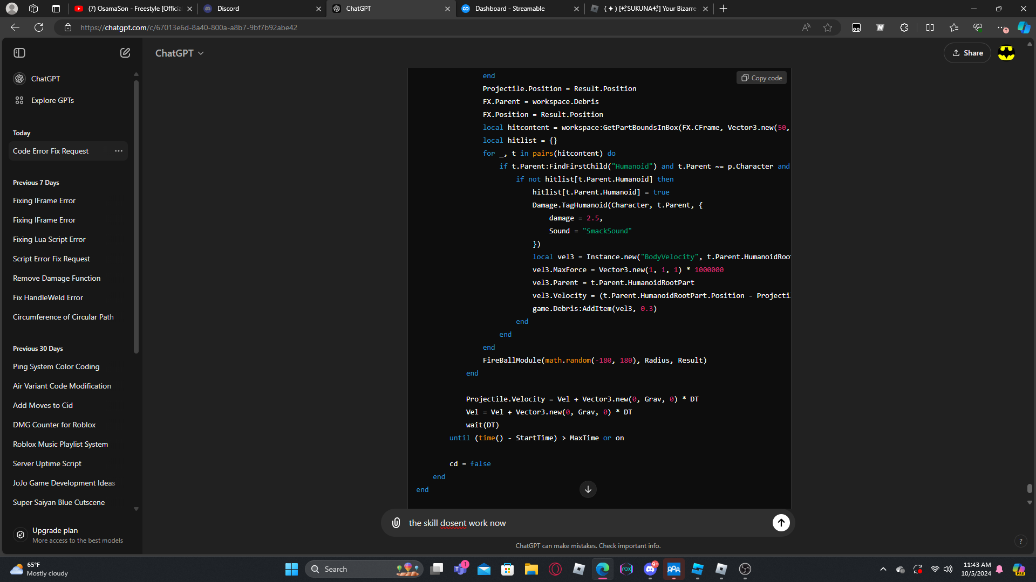Open File Explorer from taskbar
This screenshot has height=582, width=1036.
(531, 569)
